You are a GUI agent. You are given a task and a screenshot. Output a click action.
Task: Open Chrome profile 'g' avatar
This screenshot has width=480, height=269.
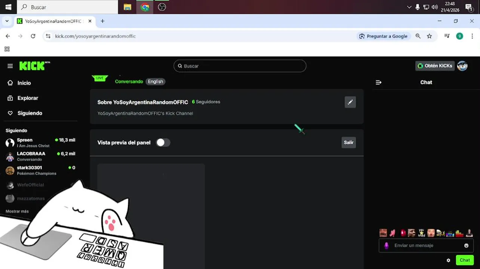459,36
